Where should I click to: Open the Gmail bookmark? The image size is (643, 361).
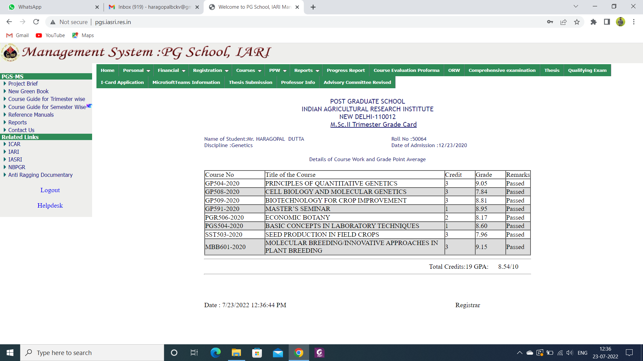click(18, 35)
